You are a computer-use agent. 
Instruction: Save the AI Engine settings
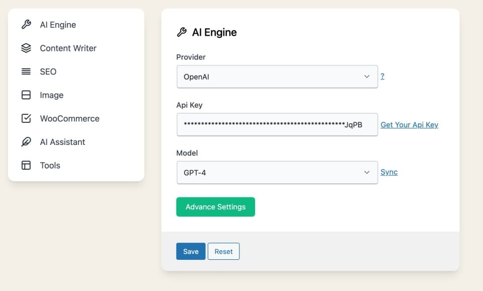pyautogui.click(x=191, y=251)
